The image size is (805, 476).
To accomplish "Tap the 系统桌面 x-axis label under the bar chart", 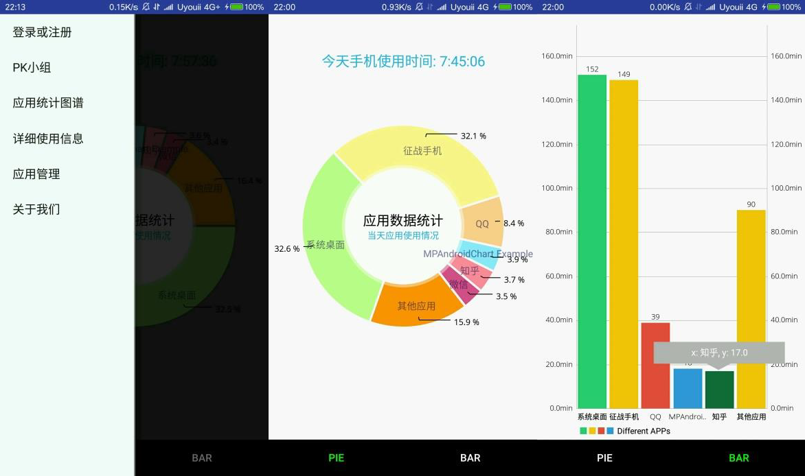I will pos(592,417).
